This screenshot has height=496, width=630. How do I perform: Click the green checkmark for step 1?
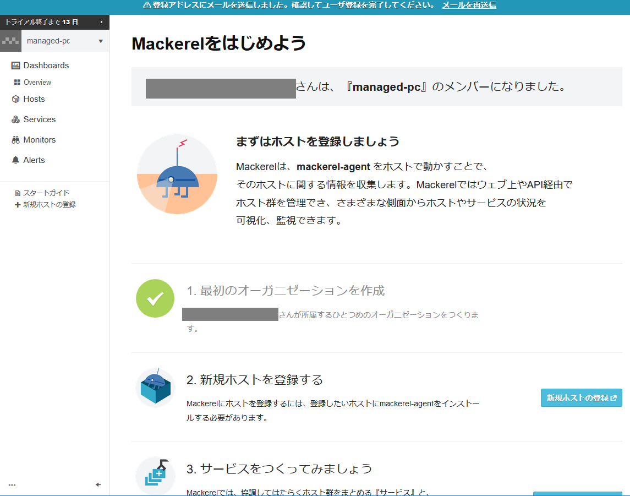click(x=155, y=298)
